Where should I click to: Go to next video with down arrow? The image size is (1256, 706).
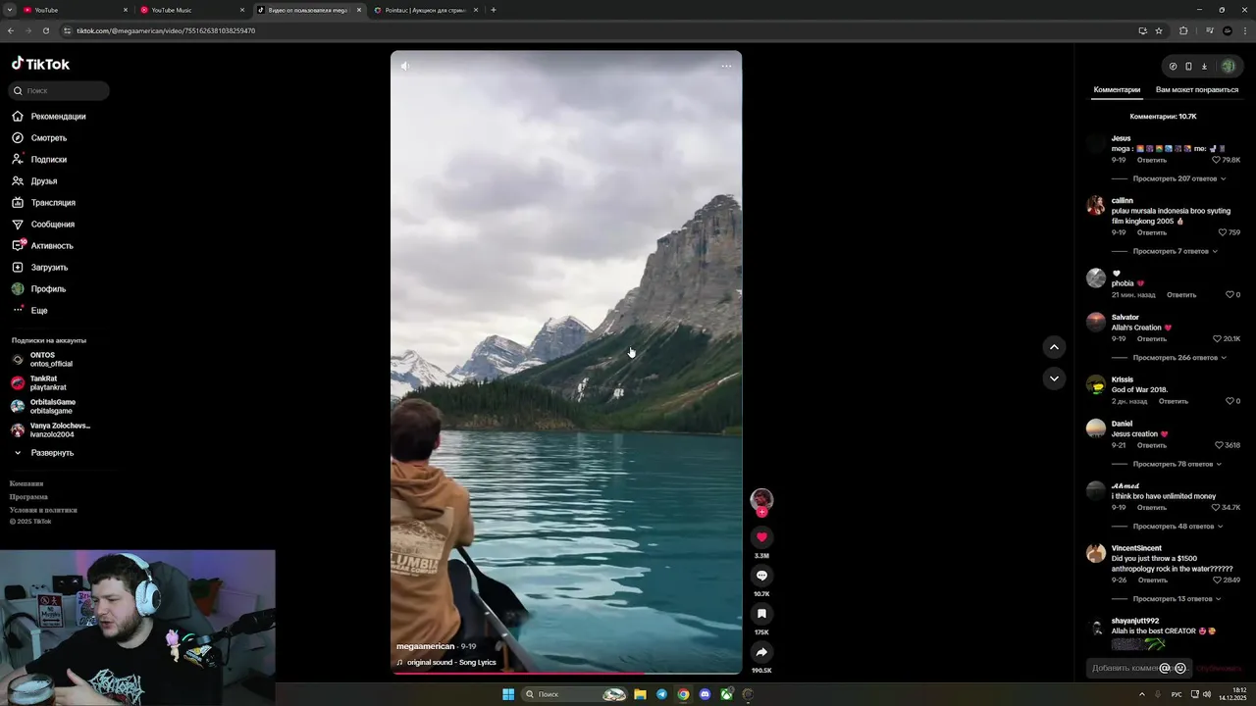(1054, 378)
